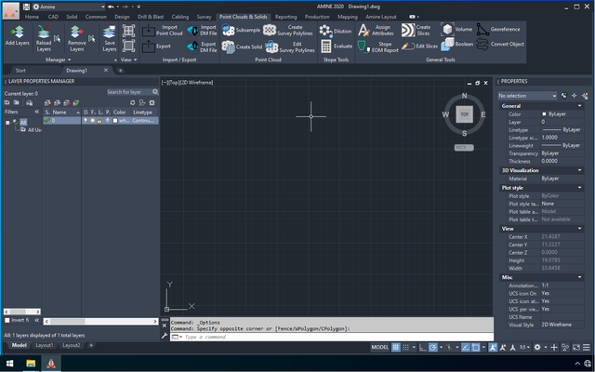Click the Search for layer field
The height and width of the screenshot is (372, 595).
128,92
